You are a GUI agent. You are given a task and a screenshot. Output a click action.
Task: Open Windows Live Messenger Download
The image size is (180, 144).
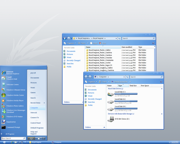[13, 111]
